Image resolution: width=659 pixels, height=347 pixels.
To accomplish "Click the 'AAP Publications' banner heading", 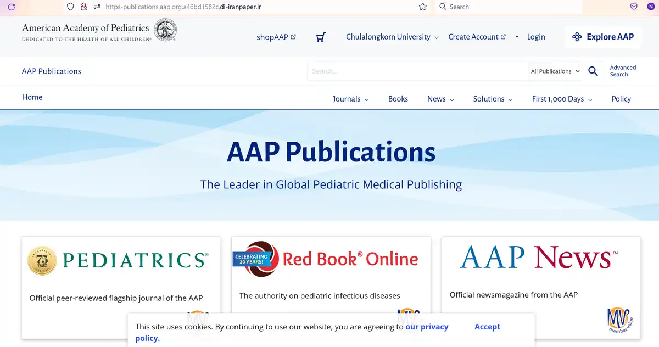I will pos(331,152).
